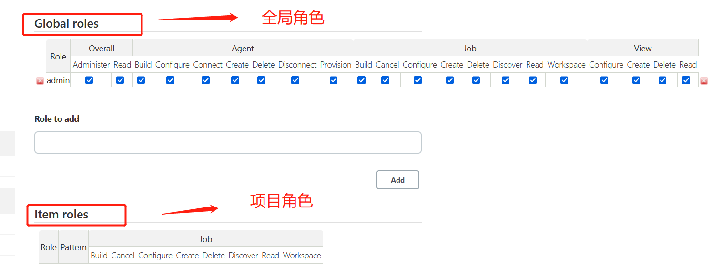Click the Role to add text field
The height and width of the screenshot is (276, 712).
(x=228, y=143)
